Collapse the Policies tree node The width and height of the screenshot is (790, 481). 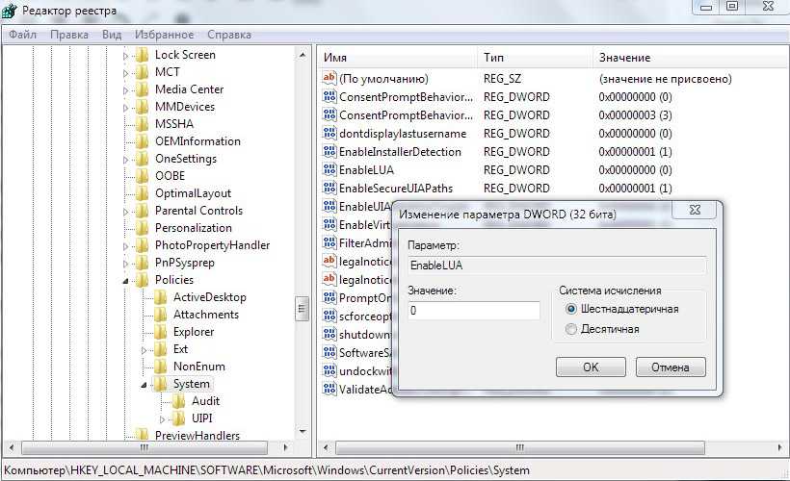(x=125, y=281)
